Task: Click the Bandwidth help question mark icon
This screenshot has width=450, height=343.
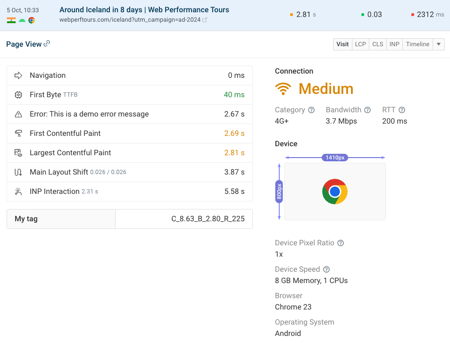Action: tap(367, 110)
